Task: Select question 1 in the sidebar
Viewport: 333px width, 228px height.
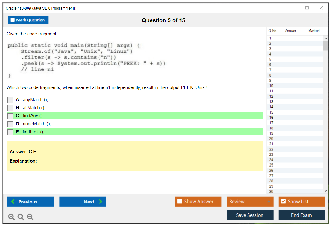Action: click(x=271, y=38)
